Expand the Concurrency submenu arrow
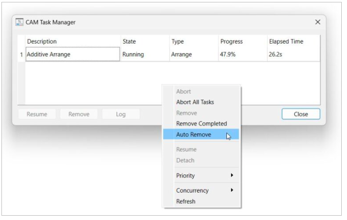This screenshot has height=220, width=347. tap(232, 190)
